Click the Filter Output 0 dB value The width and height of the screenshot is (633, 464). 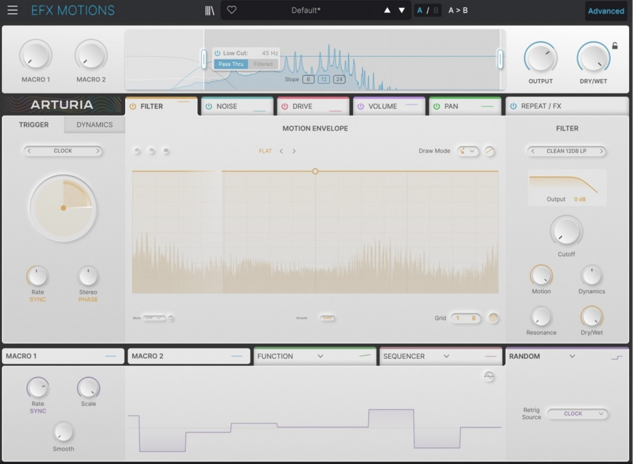point(579,199)
